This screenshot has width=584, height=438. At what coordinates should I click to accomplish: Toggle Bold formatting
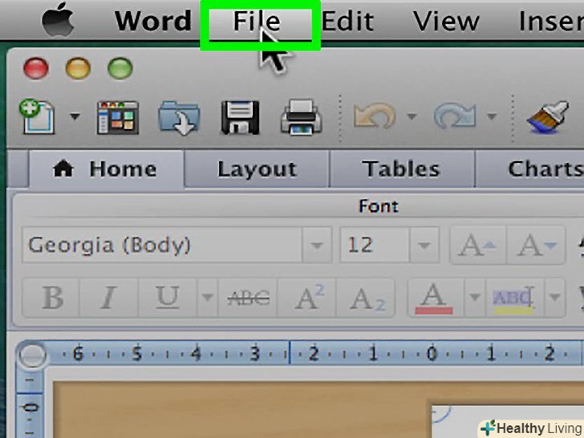click(x=51, y=298)
